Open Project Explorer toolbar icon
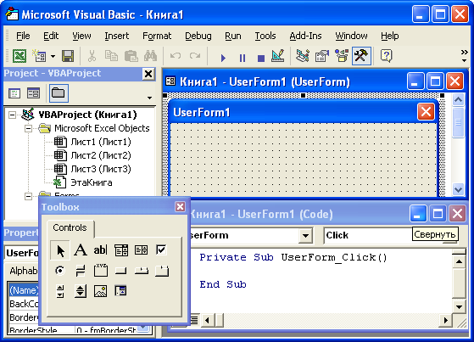This screenshot has height=342, width=474. 303,56
